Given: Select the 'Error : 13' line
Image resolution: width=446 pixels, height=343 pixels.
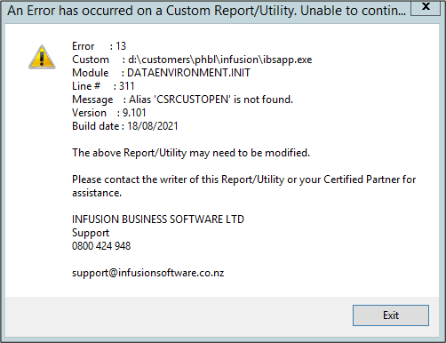Looking at the screenshot, I should pos(99,46).
